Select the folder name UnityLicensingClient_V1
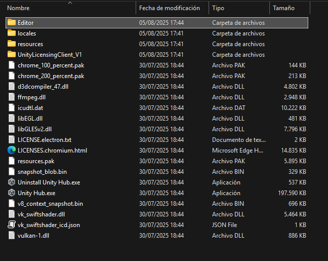 coord(50,54)
